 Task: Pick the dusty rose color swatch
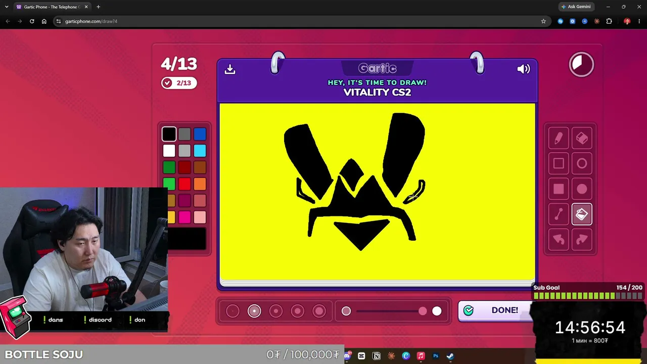[x=200, y=201]
